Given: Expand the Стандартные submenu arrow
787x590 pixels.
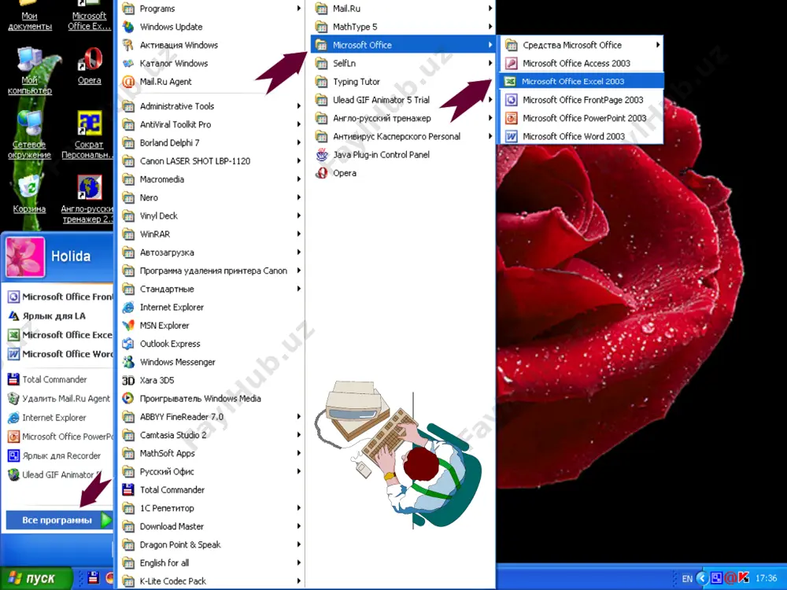Looking at the screenshot, I should click(298, 289).
